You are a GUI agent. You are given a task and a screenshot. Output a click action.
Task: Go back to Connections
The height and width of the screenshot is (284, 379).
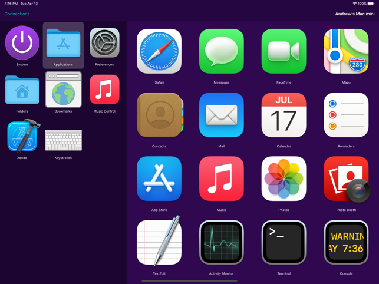(17, 14)
